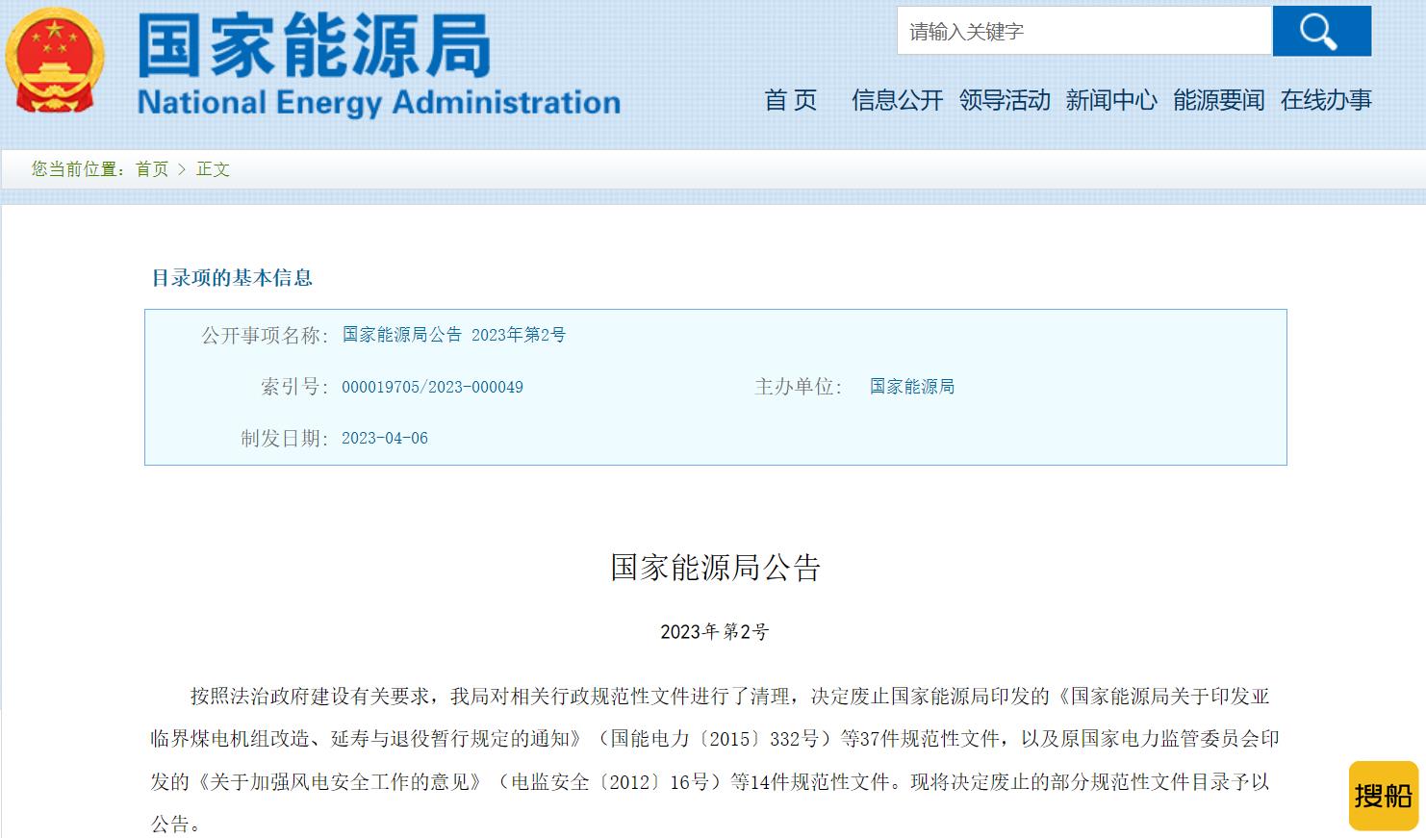Click the magnifier search button
The image size is (1426, 838).
tap(1321, 31)
